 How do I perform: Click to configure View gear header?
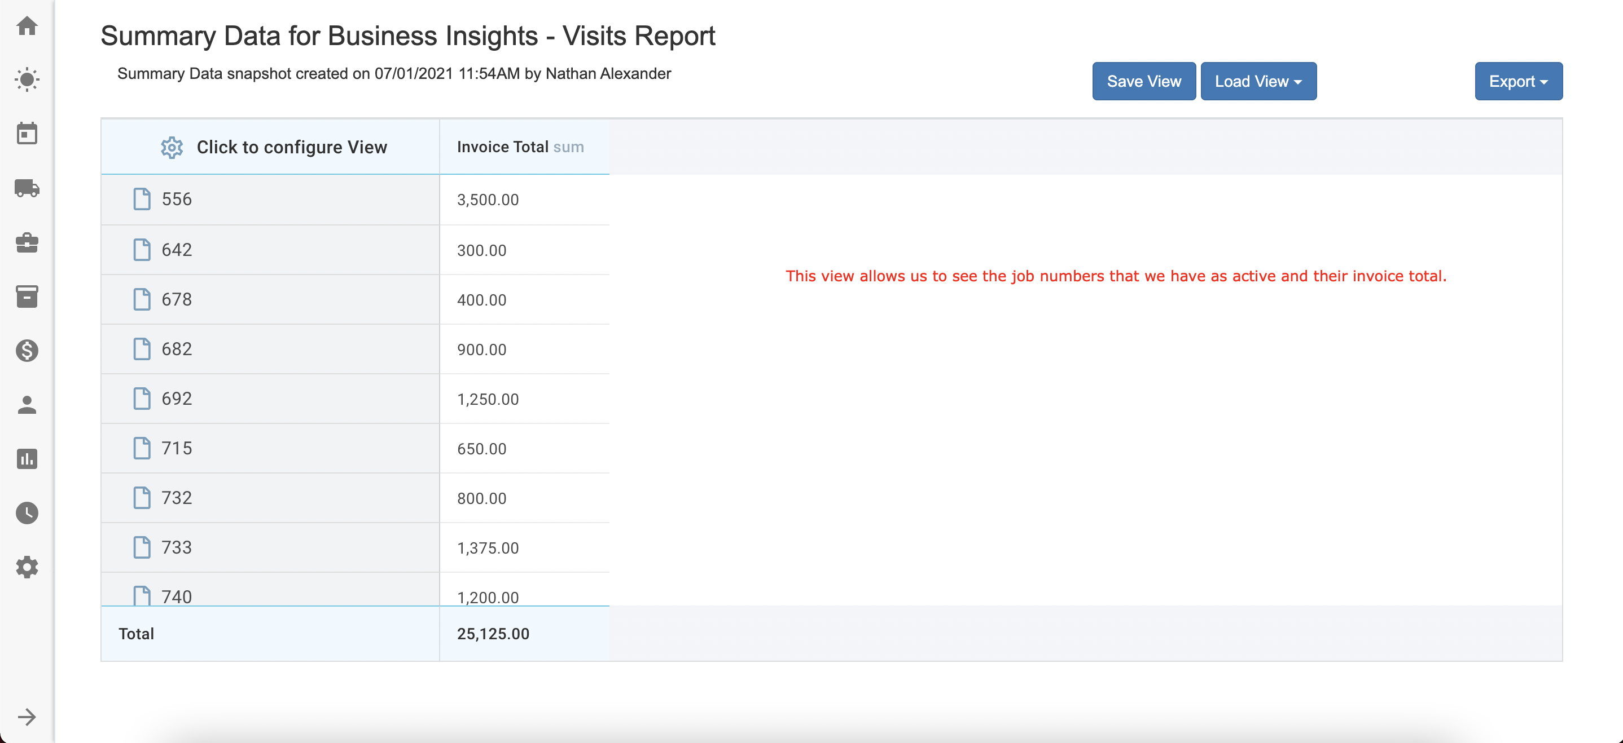[x=274, y=147]
